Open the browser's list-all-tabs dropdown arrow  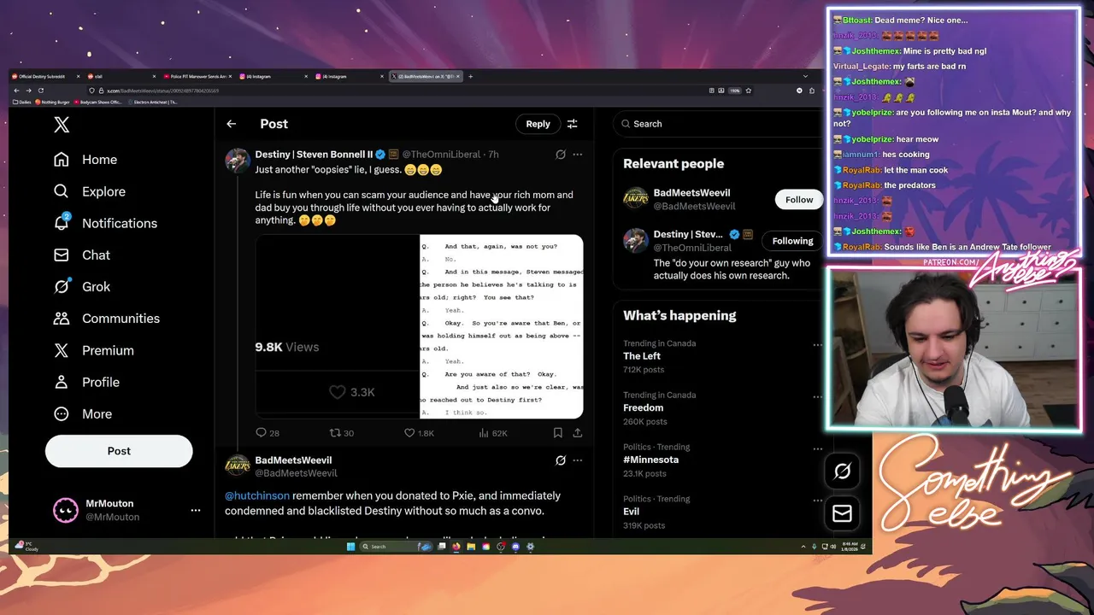click(x=804, y=76)
